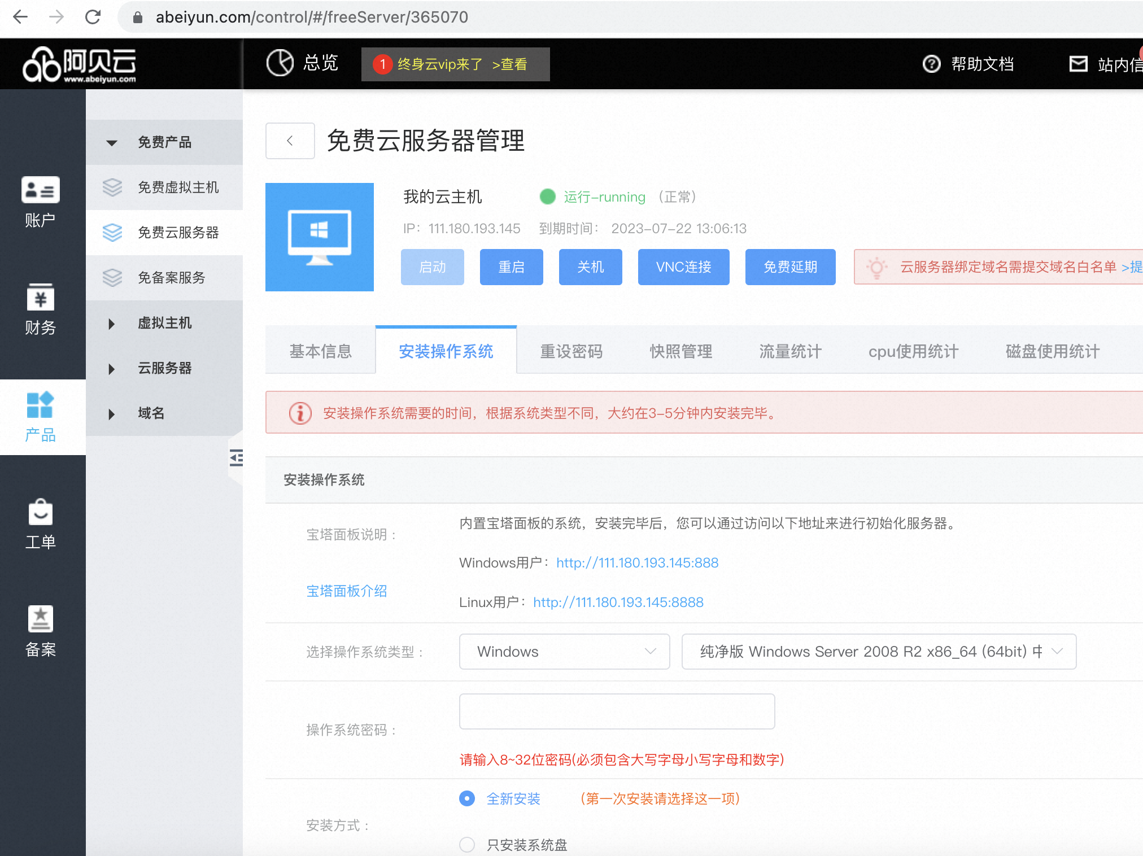Select the 全新安装 radio option
Image resolution: width=1143 pixels, height=856 pixels.
(x=467, y=798)
